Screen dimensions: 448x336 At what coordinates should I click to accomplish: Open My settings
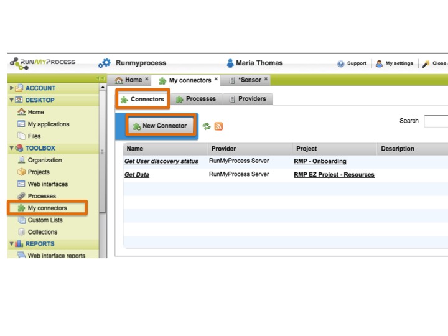pyautogui.click(x=394, y=63)
